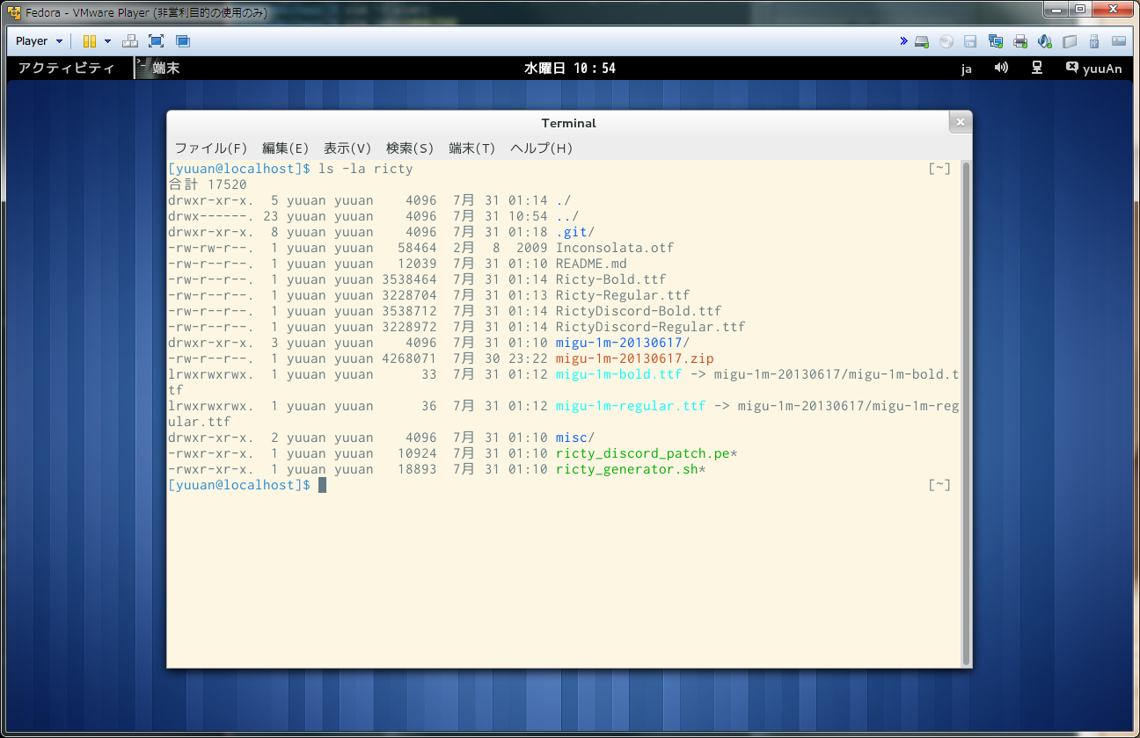This screenshot has width=1140, height=738.
Task: Open the yuuAn user menu
Action: pos(1102,69)
